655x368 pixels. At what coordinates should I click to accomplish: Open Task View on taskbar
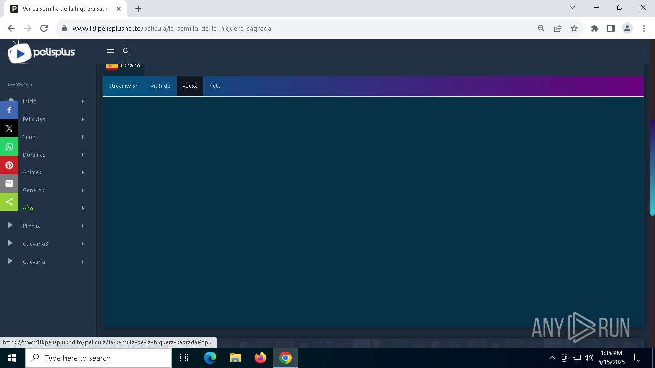(x=184, y=358)
